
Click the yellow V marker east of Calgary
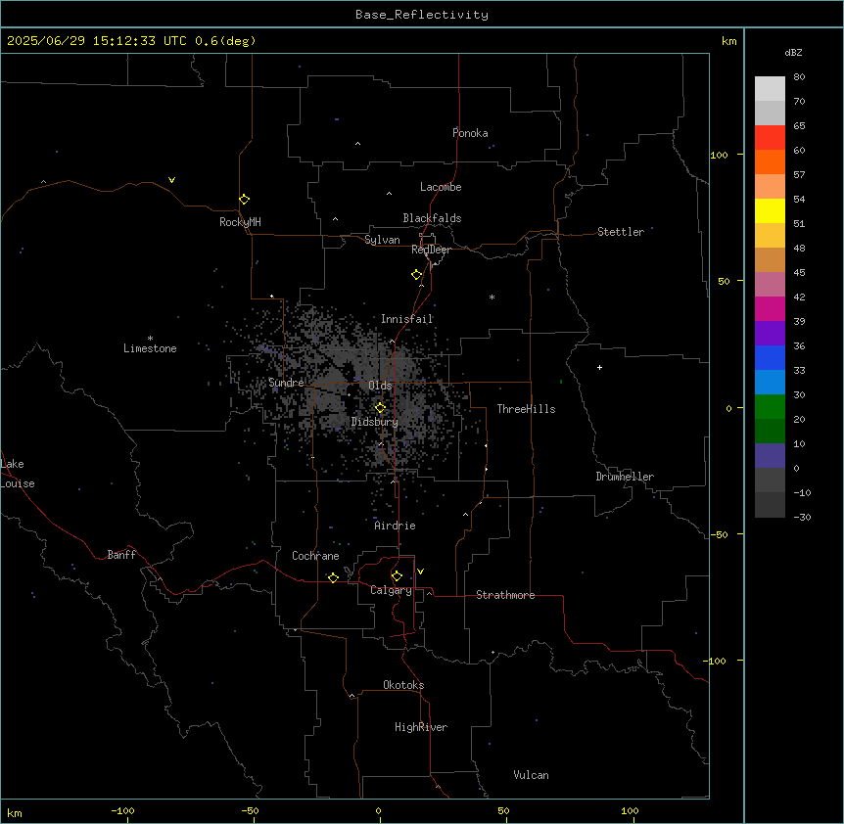(420, 572)
